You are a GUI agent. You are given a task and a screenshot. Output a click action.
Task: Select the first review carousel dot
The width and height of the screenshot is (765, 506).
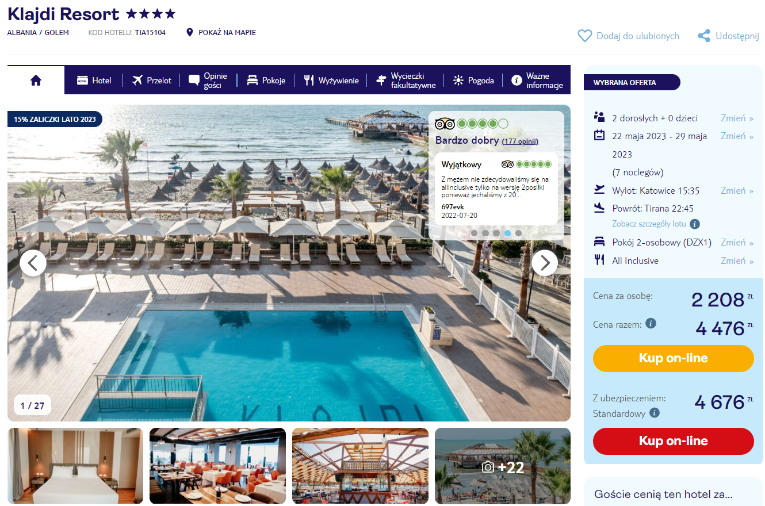click(474, 233)
